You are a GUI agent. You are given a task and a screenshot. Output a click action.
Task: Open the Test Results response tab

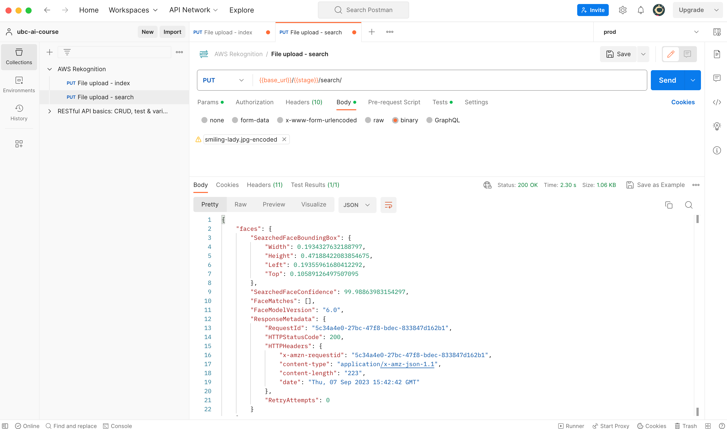coord(315,185)
